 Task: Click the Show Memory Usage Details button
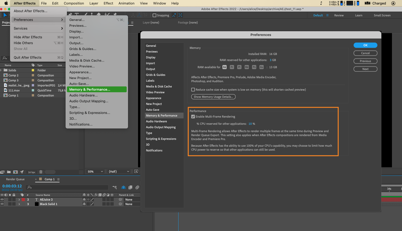pyautogui.click(x=213, y=97)
